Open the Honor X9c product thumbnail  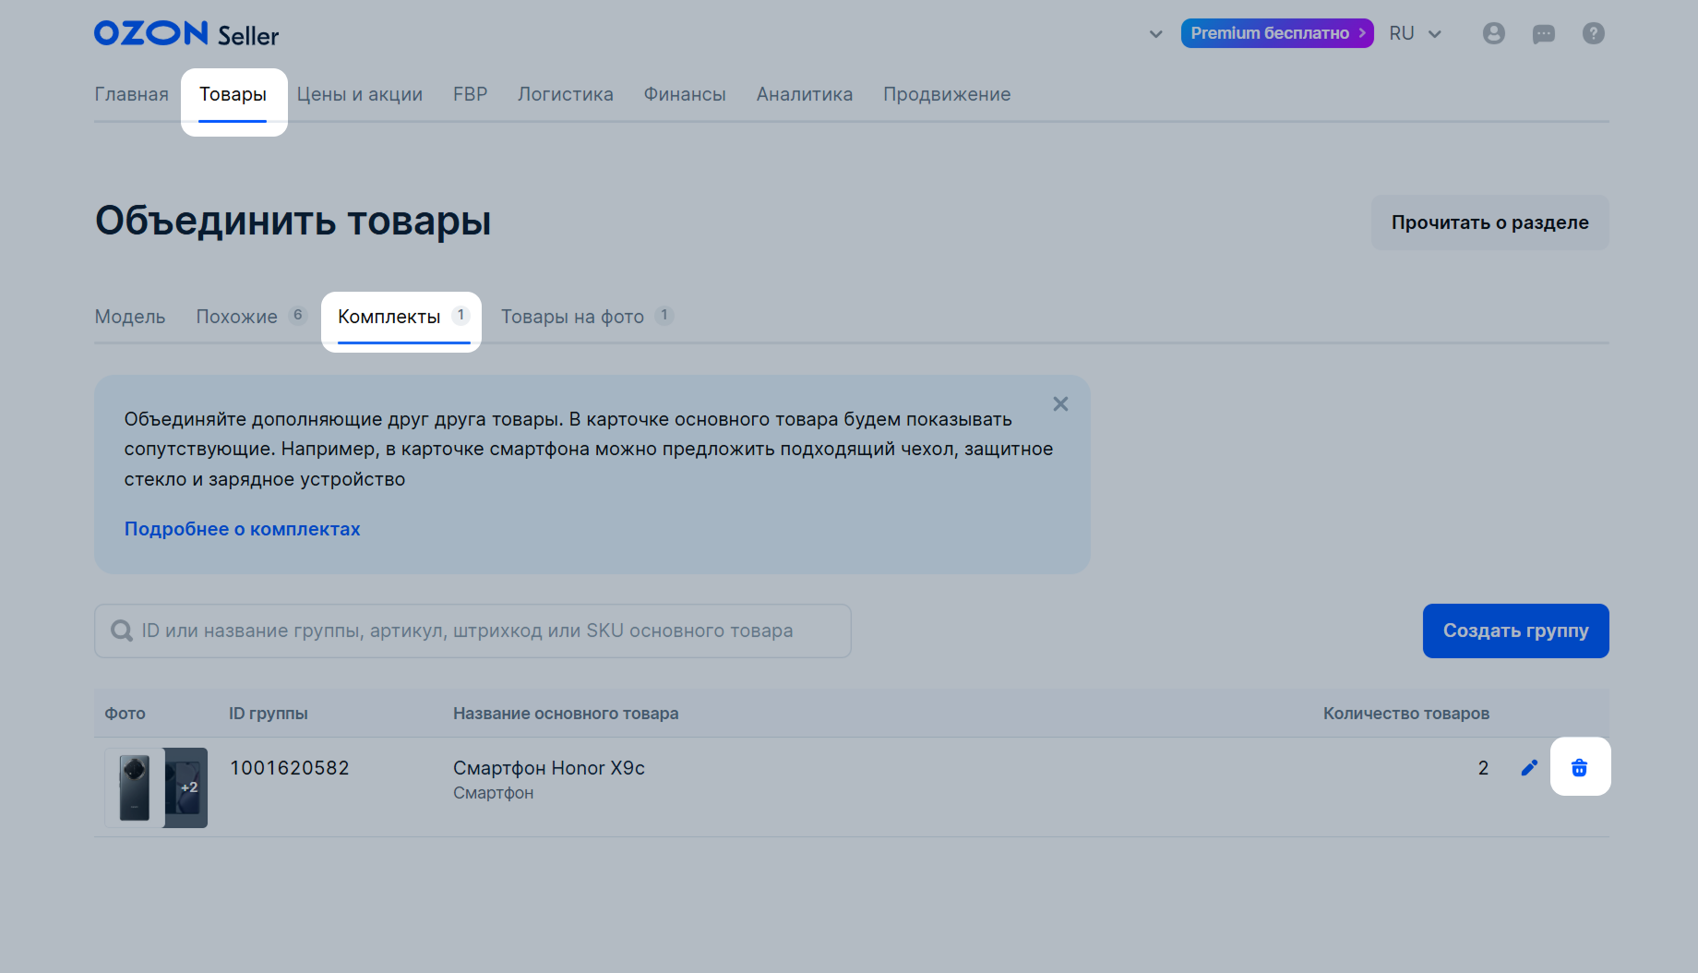point(134,787)
